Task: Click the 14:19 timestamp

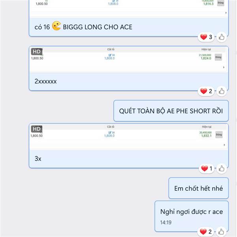Action: [x=166, y=222]
